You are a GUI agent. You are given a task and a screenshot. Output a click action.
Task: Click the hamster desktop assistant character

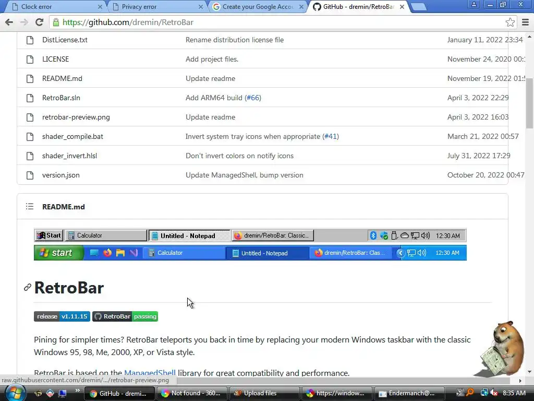pyautogui.click(x=502, y=348)
